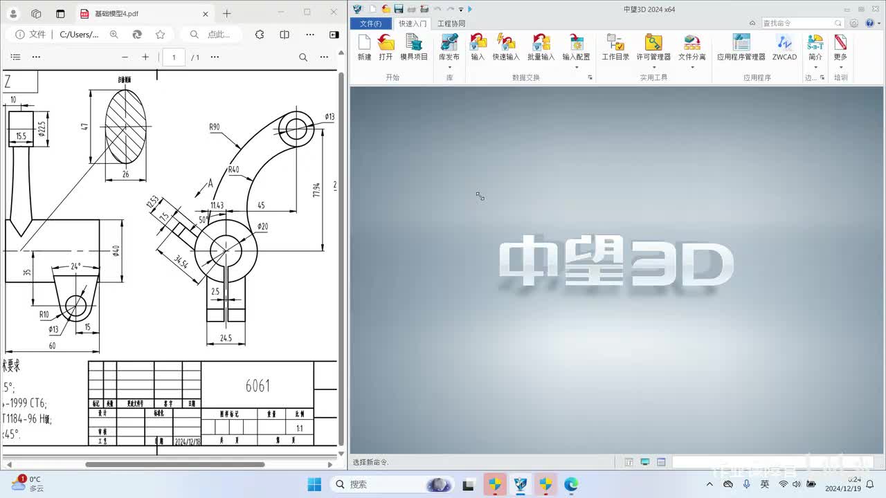Collapse the 中望3D ribbon with the arrow
The height and width of the screenshot is (498, 886).
click(752, 23)
